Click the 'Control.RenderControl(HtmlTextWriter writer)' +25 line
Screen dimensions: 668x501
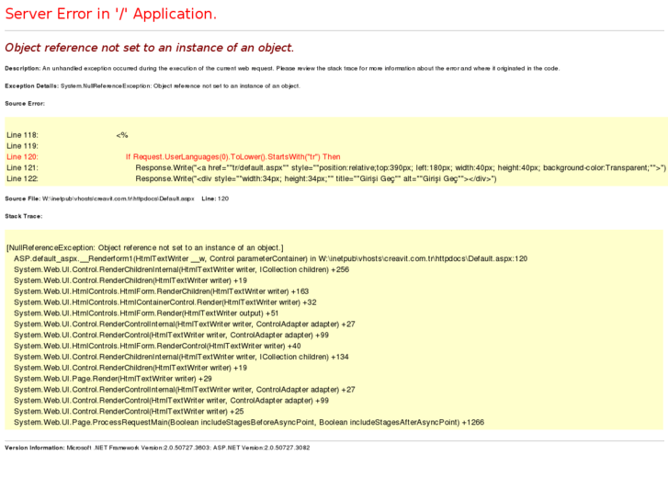click(129, 412)
